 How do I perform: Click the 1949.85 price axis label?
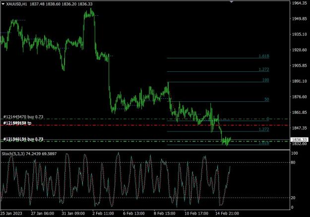coord(299,19)
